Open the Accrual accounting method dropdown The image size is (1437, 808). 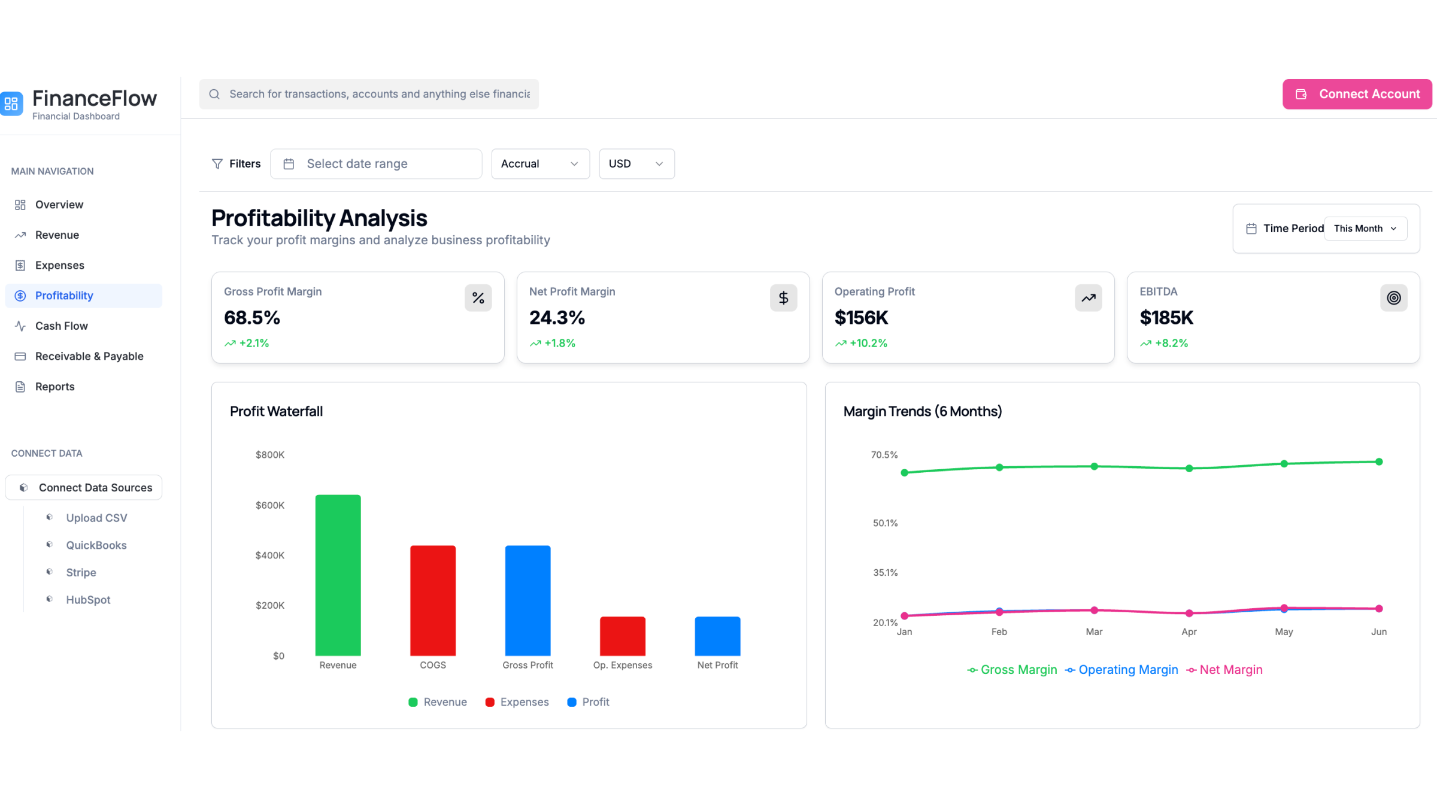click(540, 163)
